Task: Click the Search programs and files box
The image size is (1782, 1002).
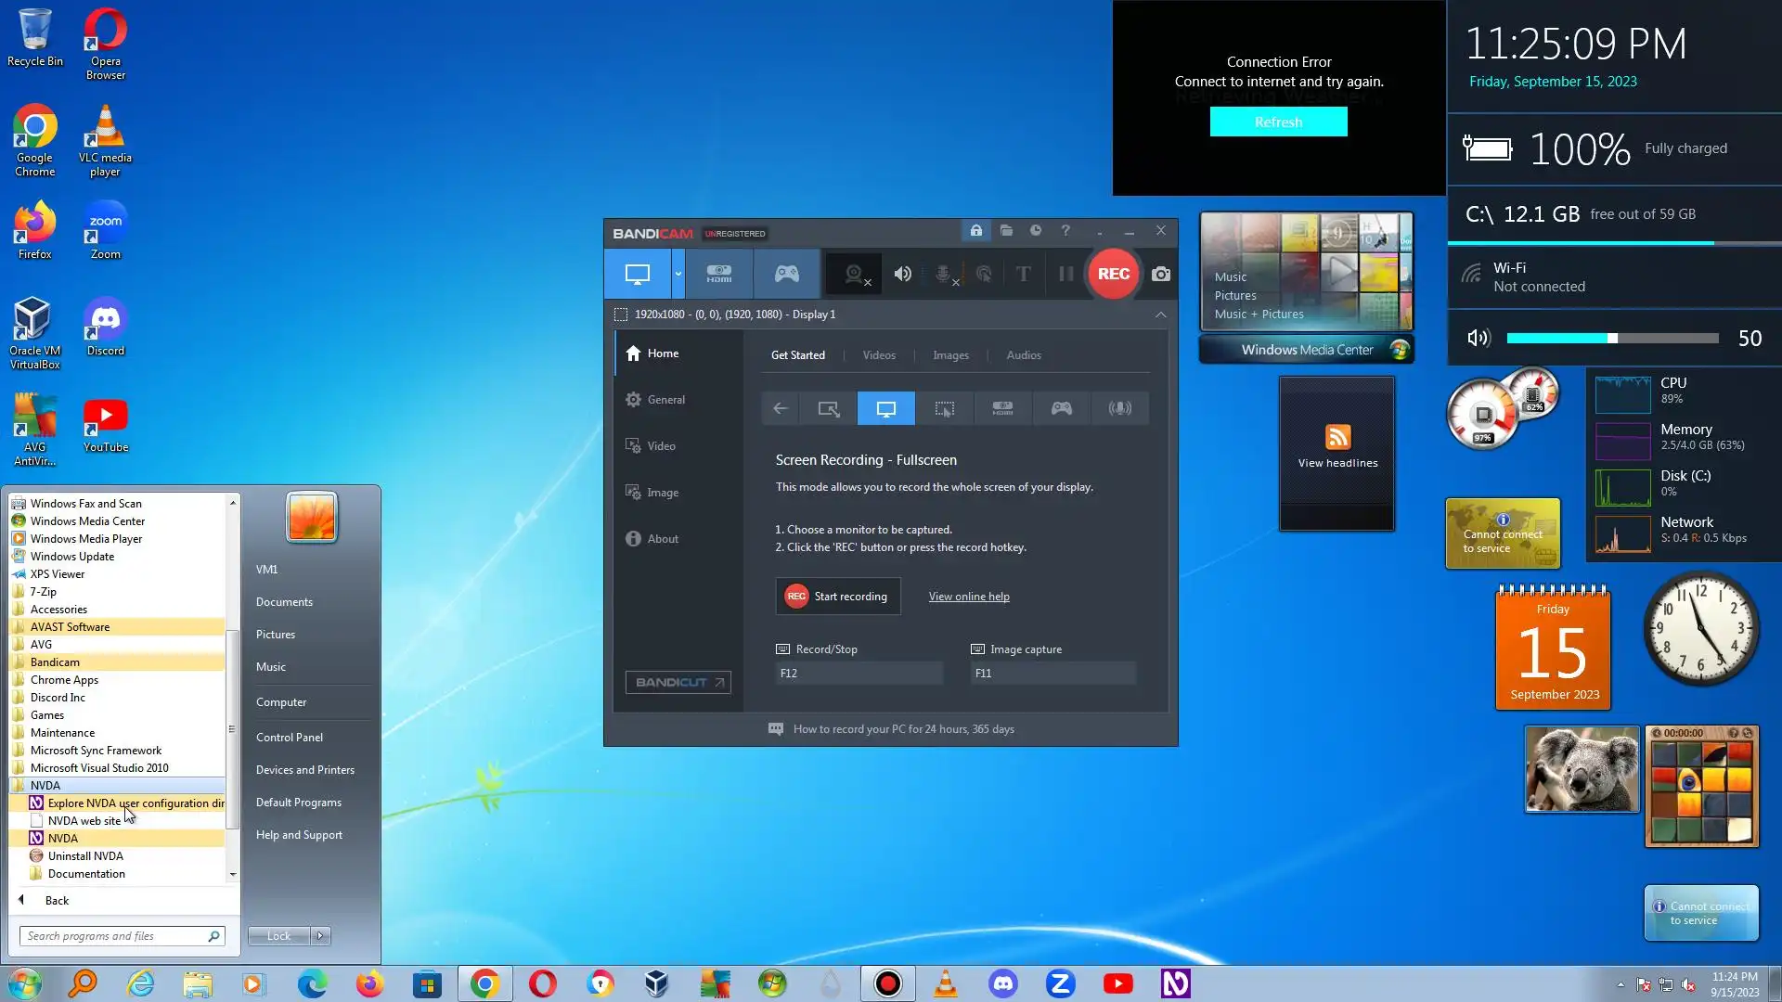Action: (x=111, y=936)
